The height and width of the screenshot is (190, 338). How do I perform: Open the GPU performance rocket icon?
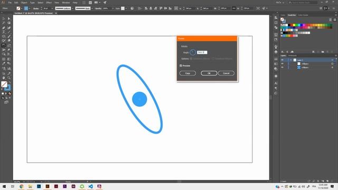click(x=105, y=3)
